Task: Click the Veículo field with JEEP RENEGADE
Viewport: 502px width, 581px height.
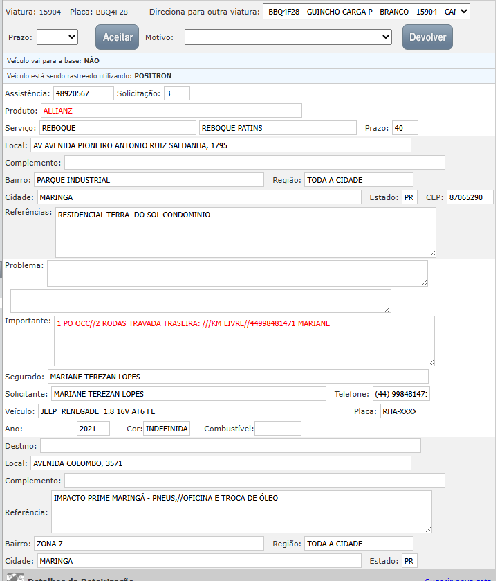Action: point(175,411)
